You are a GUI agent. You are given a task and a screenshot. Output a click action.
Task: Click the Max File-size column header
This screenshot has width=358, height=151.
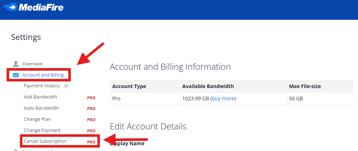[305, 86]
